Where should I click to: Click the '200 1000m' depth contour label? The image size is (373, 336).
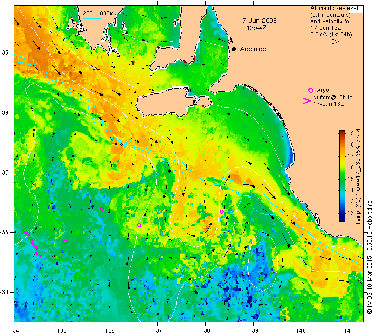(98, 14)
